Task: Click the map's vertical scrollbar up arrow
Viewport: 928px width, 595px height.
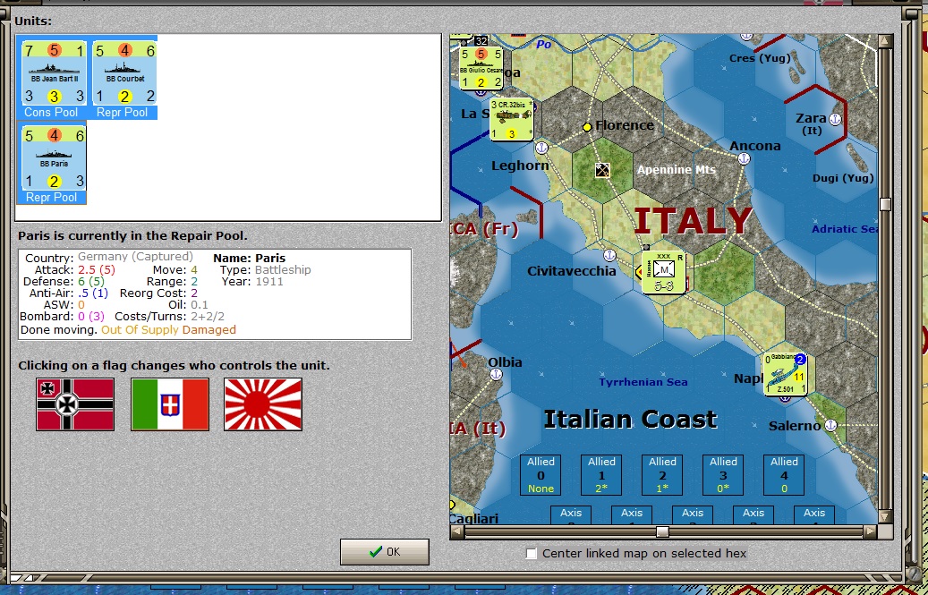Action: tap(885, 41)
